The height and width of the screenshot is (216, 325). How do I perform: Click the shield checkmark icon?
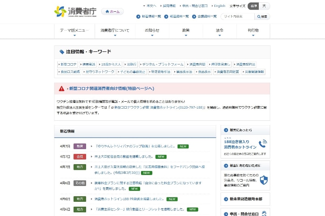264,180
